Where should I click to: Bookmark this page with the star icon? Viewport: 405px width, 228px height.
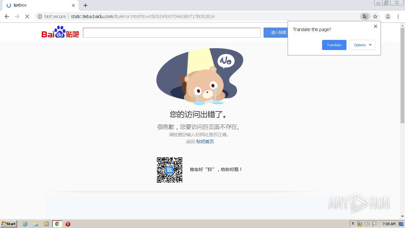pos(375,16)
